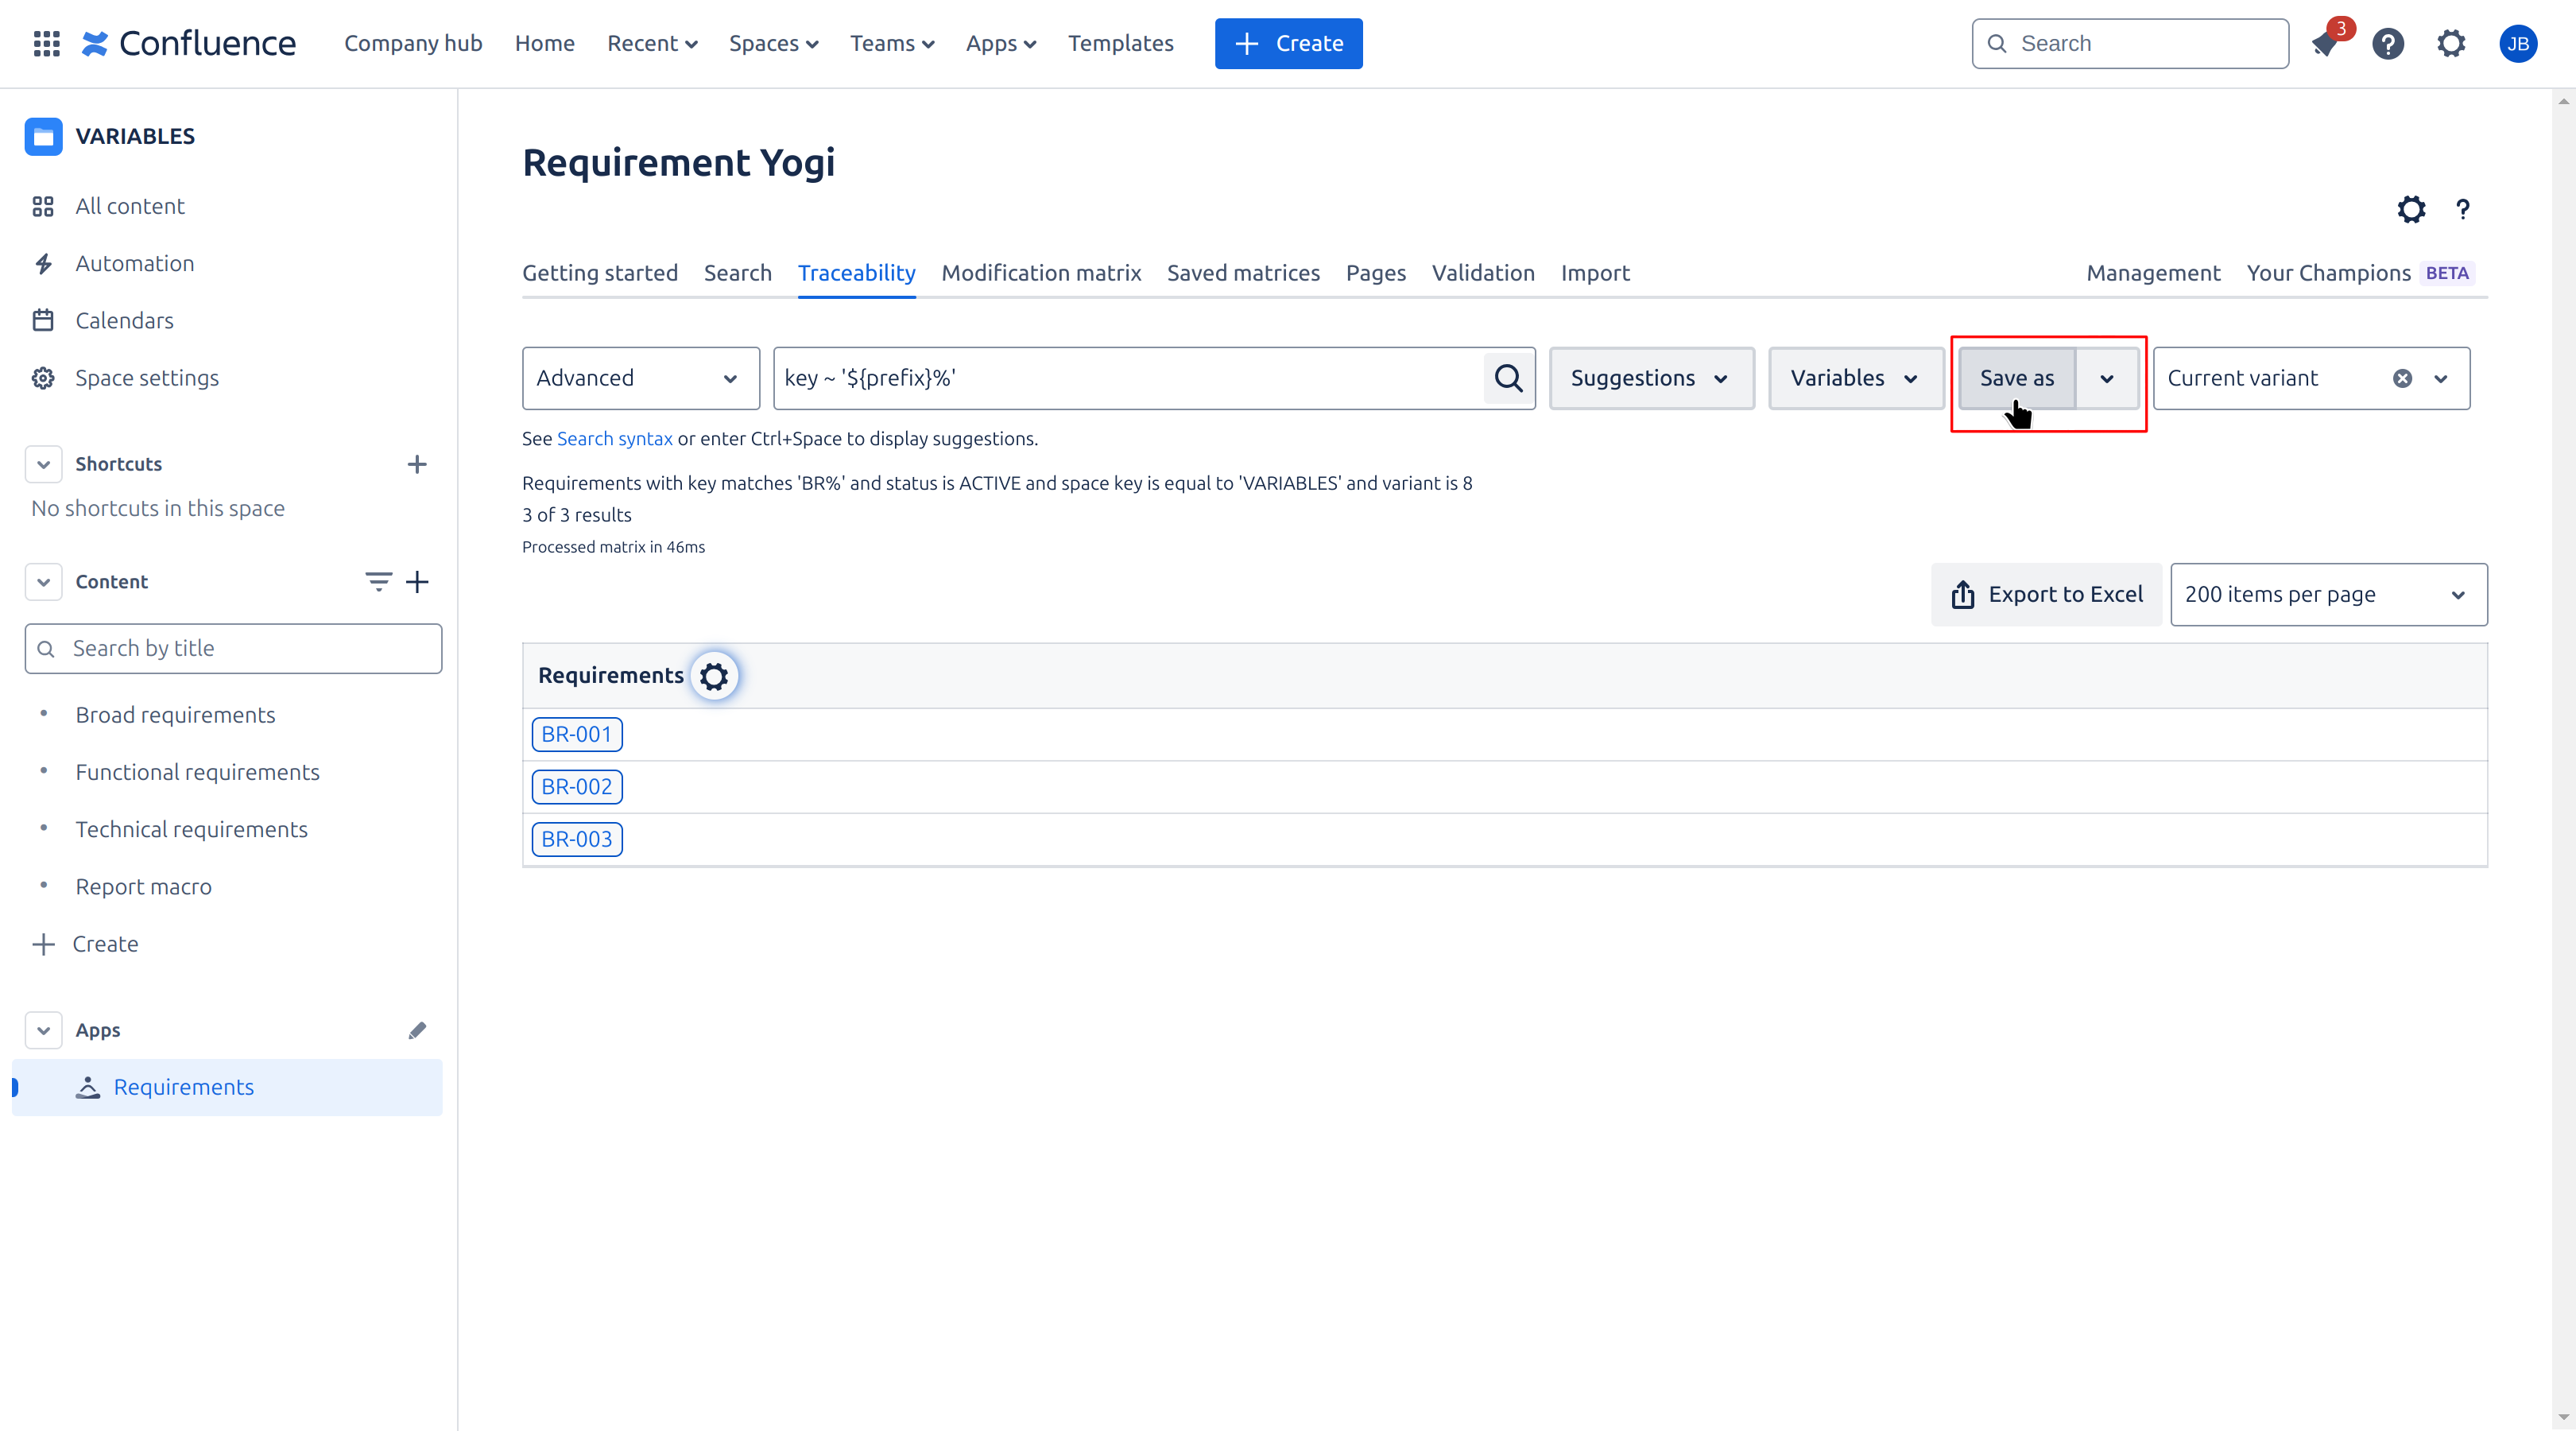Click the Export to Excel icon
This screenshot has height=1431, width=2576.
1961,594
